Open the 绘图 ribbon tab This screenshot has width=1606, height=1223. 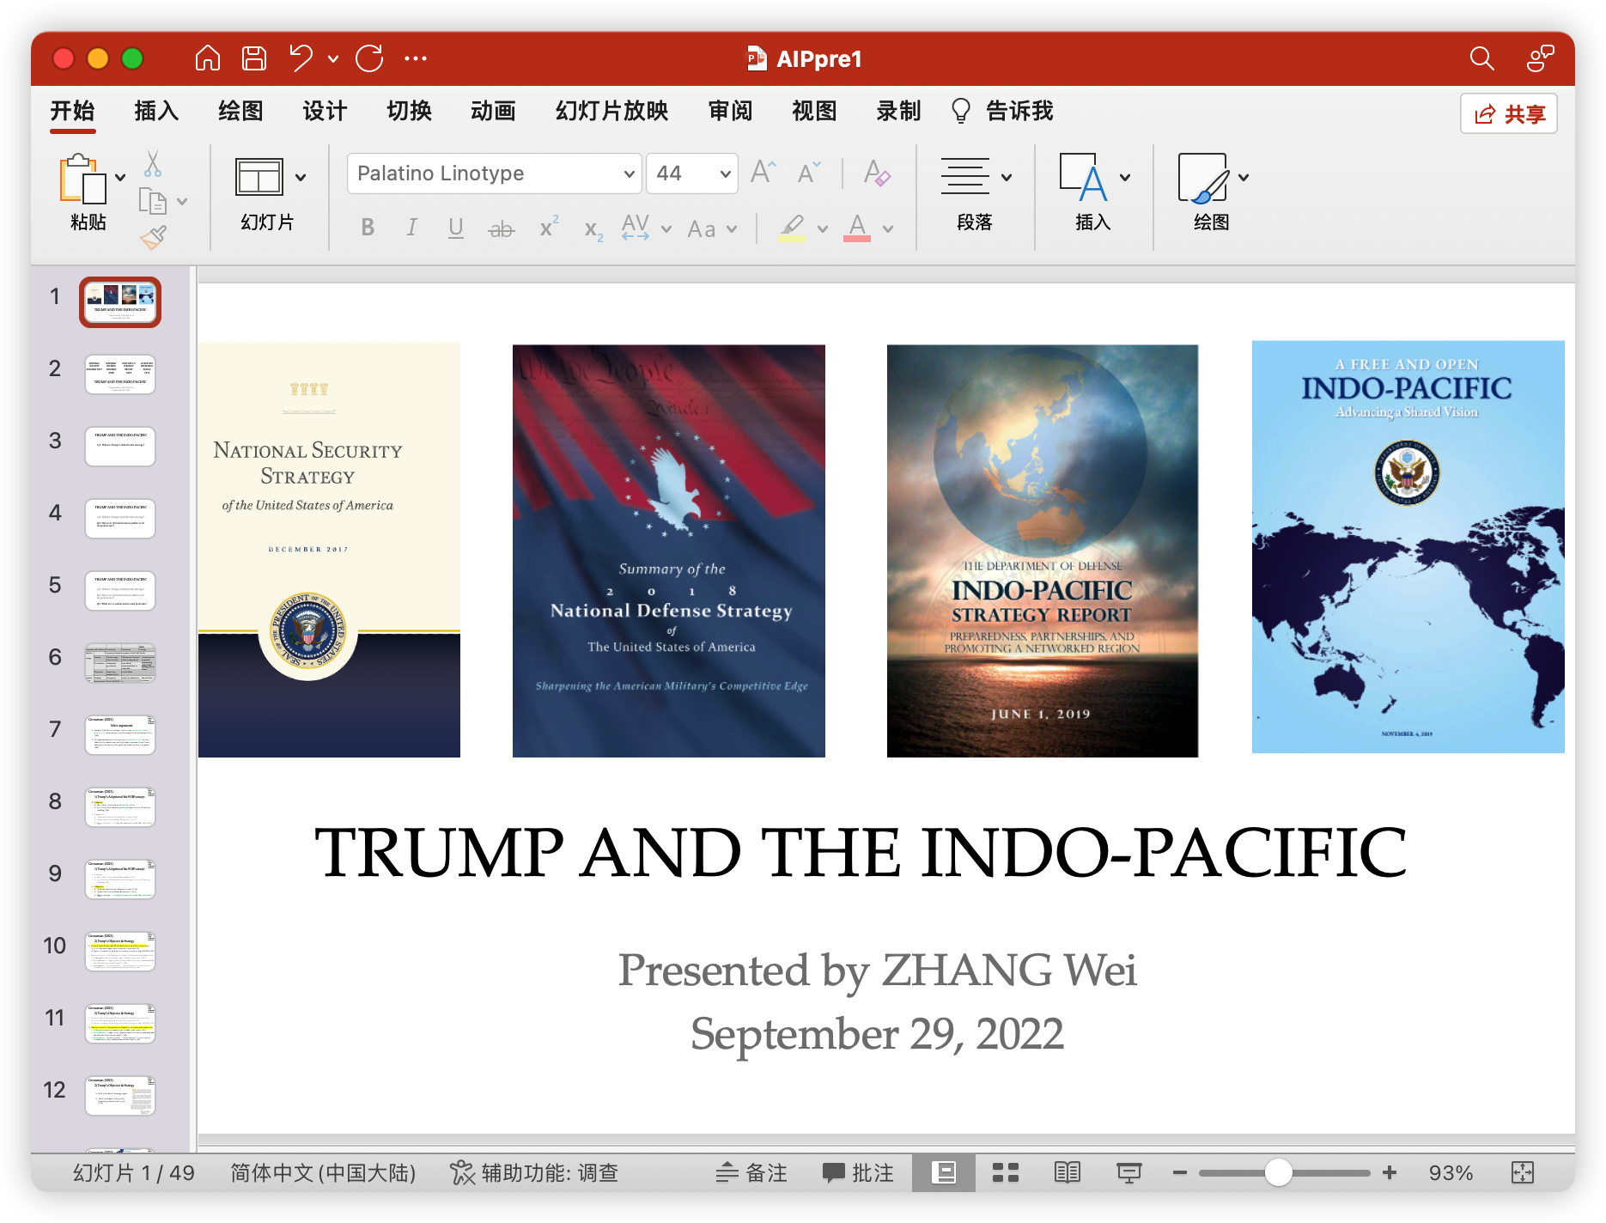pos(240,111)
